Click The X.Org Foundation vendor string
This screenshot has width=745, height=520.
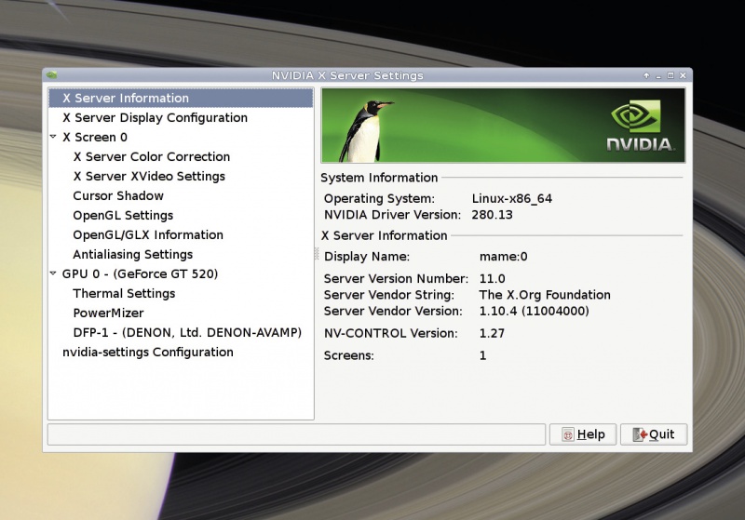pyautogui.click(x=545, y=295)
